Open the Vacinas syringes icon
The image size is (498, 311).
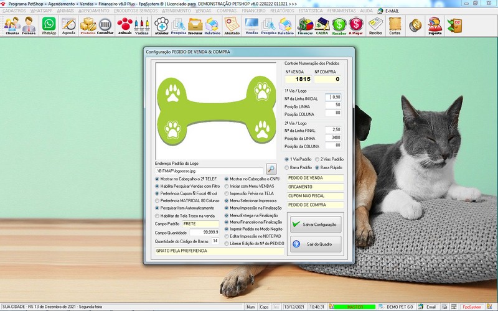pos(142,26)
